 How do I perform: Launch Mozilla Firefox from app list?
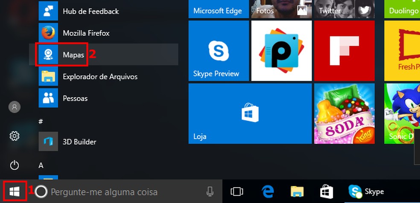point(103,33)
